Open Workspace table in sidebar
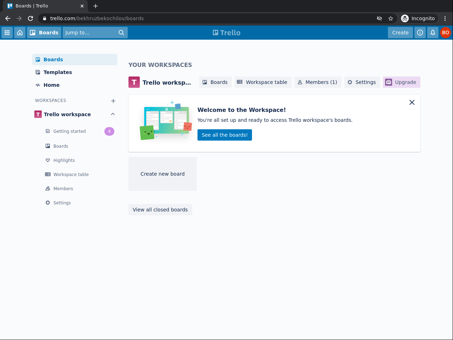Viewport: 453px width, 340px height. click(x=71, y=174)
